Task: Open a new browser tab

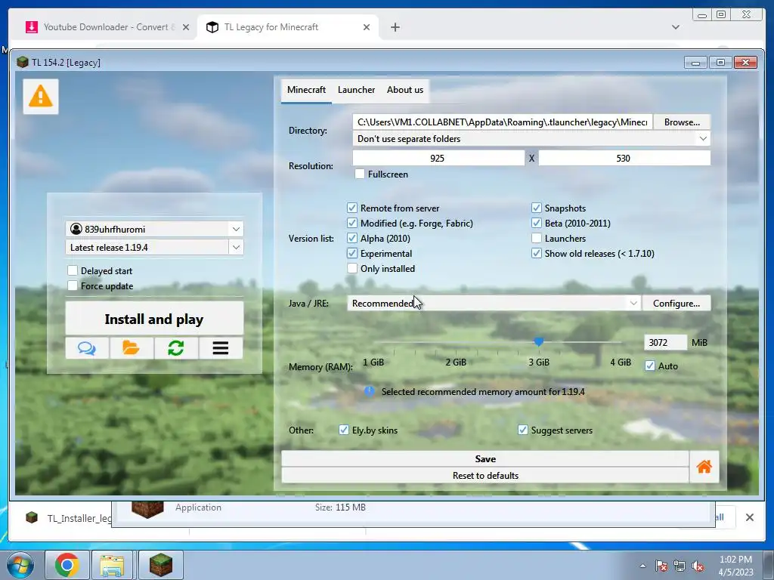Action: [395, 27]
